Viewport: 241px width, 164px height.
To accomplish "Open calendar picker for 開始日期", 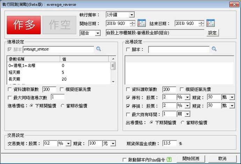I will 141,24.
